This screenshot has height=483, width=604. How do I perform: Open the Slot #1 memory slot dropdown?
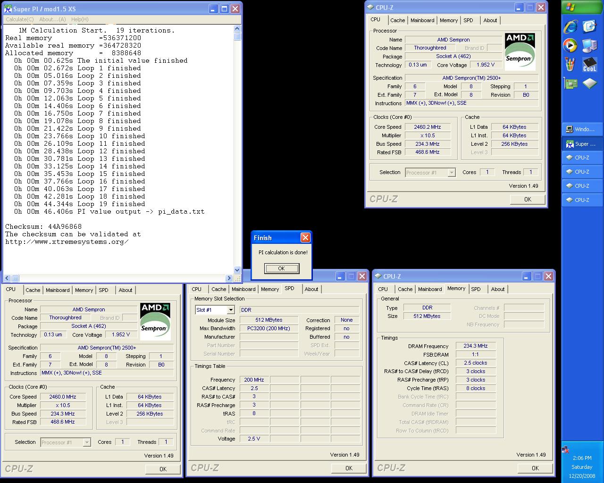(x=231, y=310)
